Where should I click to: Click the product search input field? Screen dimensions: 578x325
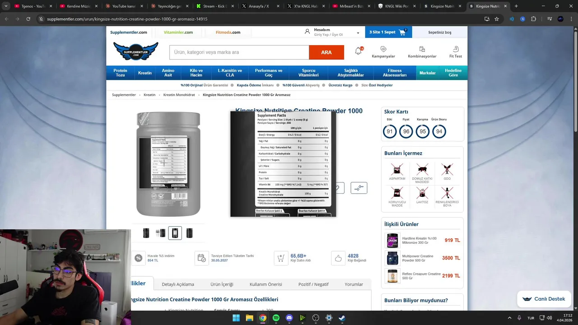pyautogui.click(x=239, y=52)
